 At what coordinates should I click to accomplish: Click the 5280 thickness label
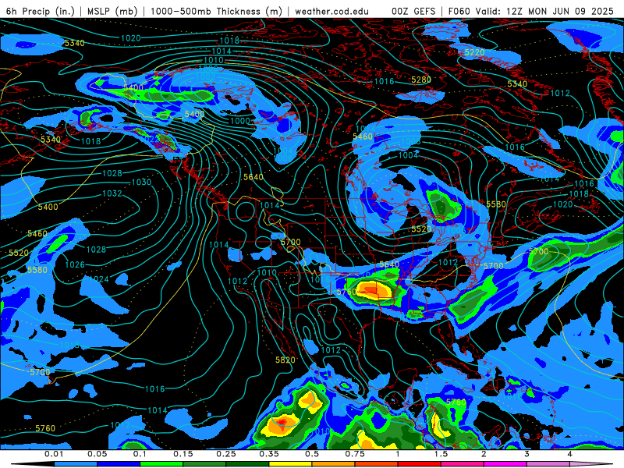[421, 80]
